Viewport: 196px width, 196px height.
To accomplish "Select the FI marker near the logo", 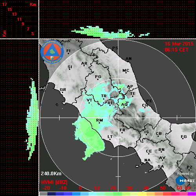I will point(69,51).
